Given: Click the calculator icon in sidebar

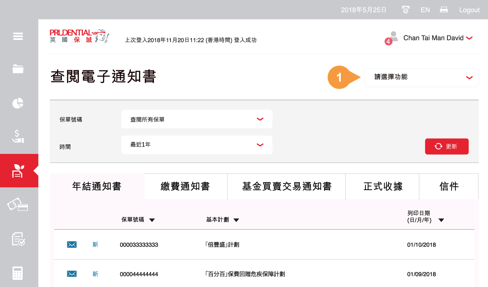Looking at the screenshot, I should pos(18,273).
